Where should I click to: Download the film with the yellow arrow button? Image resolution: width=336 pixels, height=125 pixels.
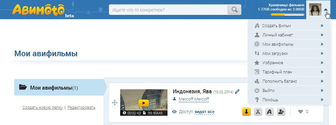pos(246,112)
